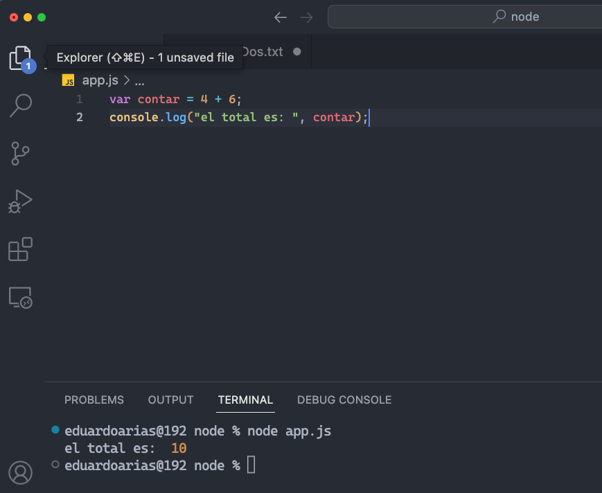Screen dimensions: 602x493
Task: Click the macOS red close window button
Action: (x=14, y=17)
